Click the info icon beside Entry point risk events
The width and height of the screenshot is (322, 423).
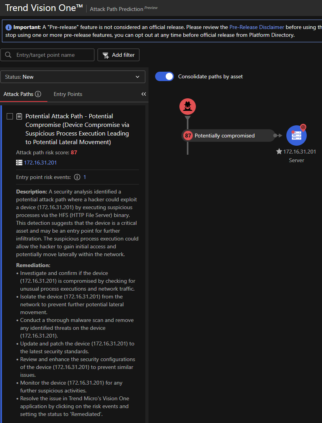pyautogui.click(x=77, y=177)
